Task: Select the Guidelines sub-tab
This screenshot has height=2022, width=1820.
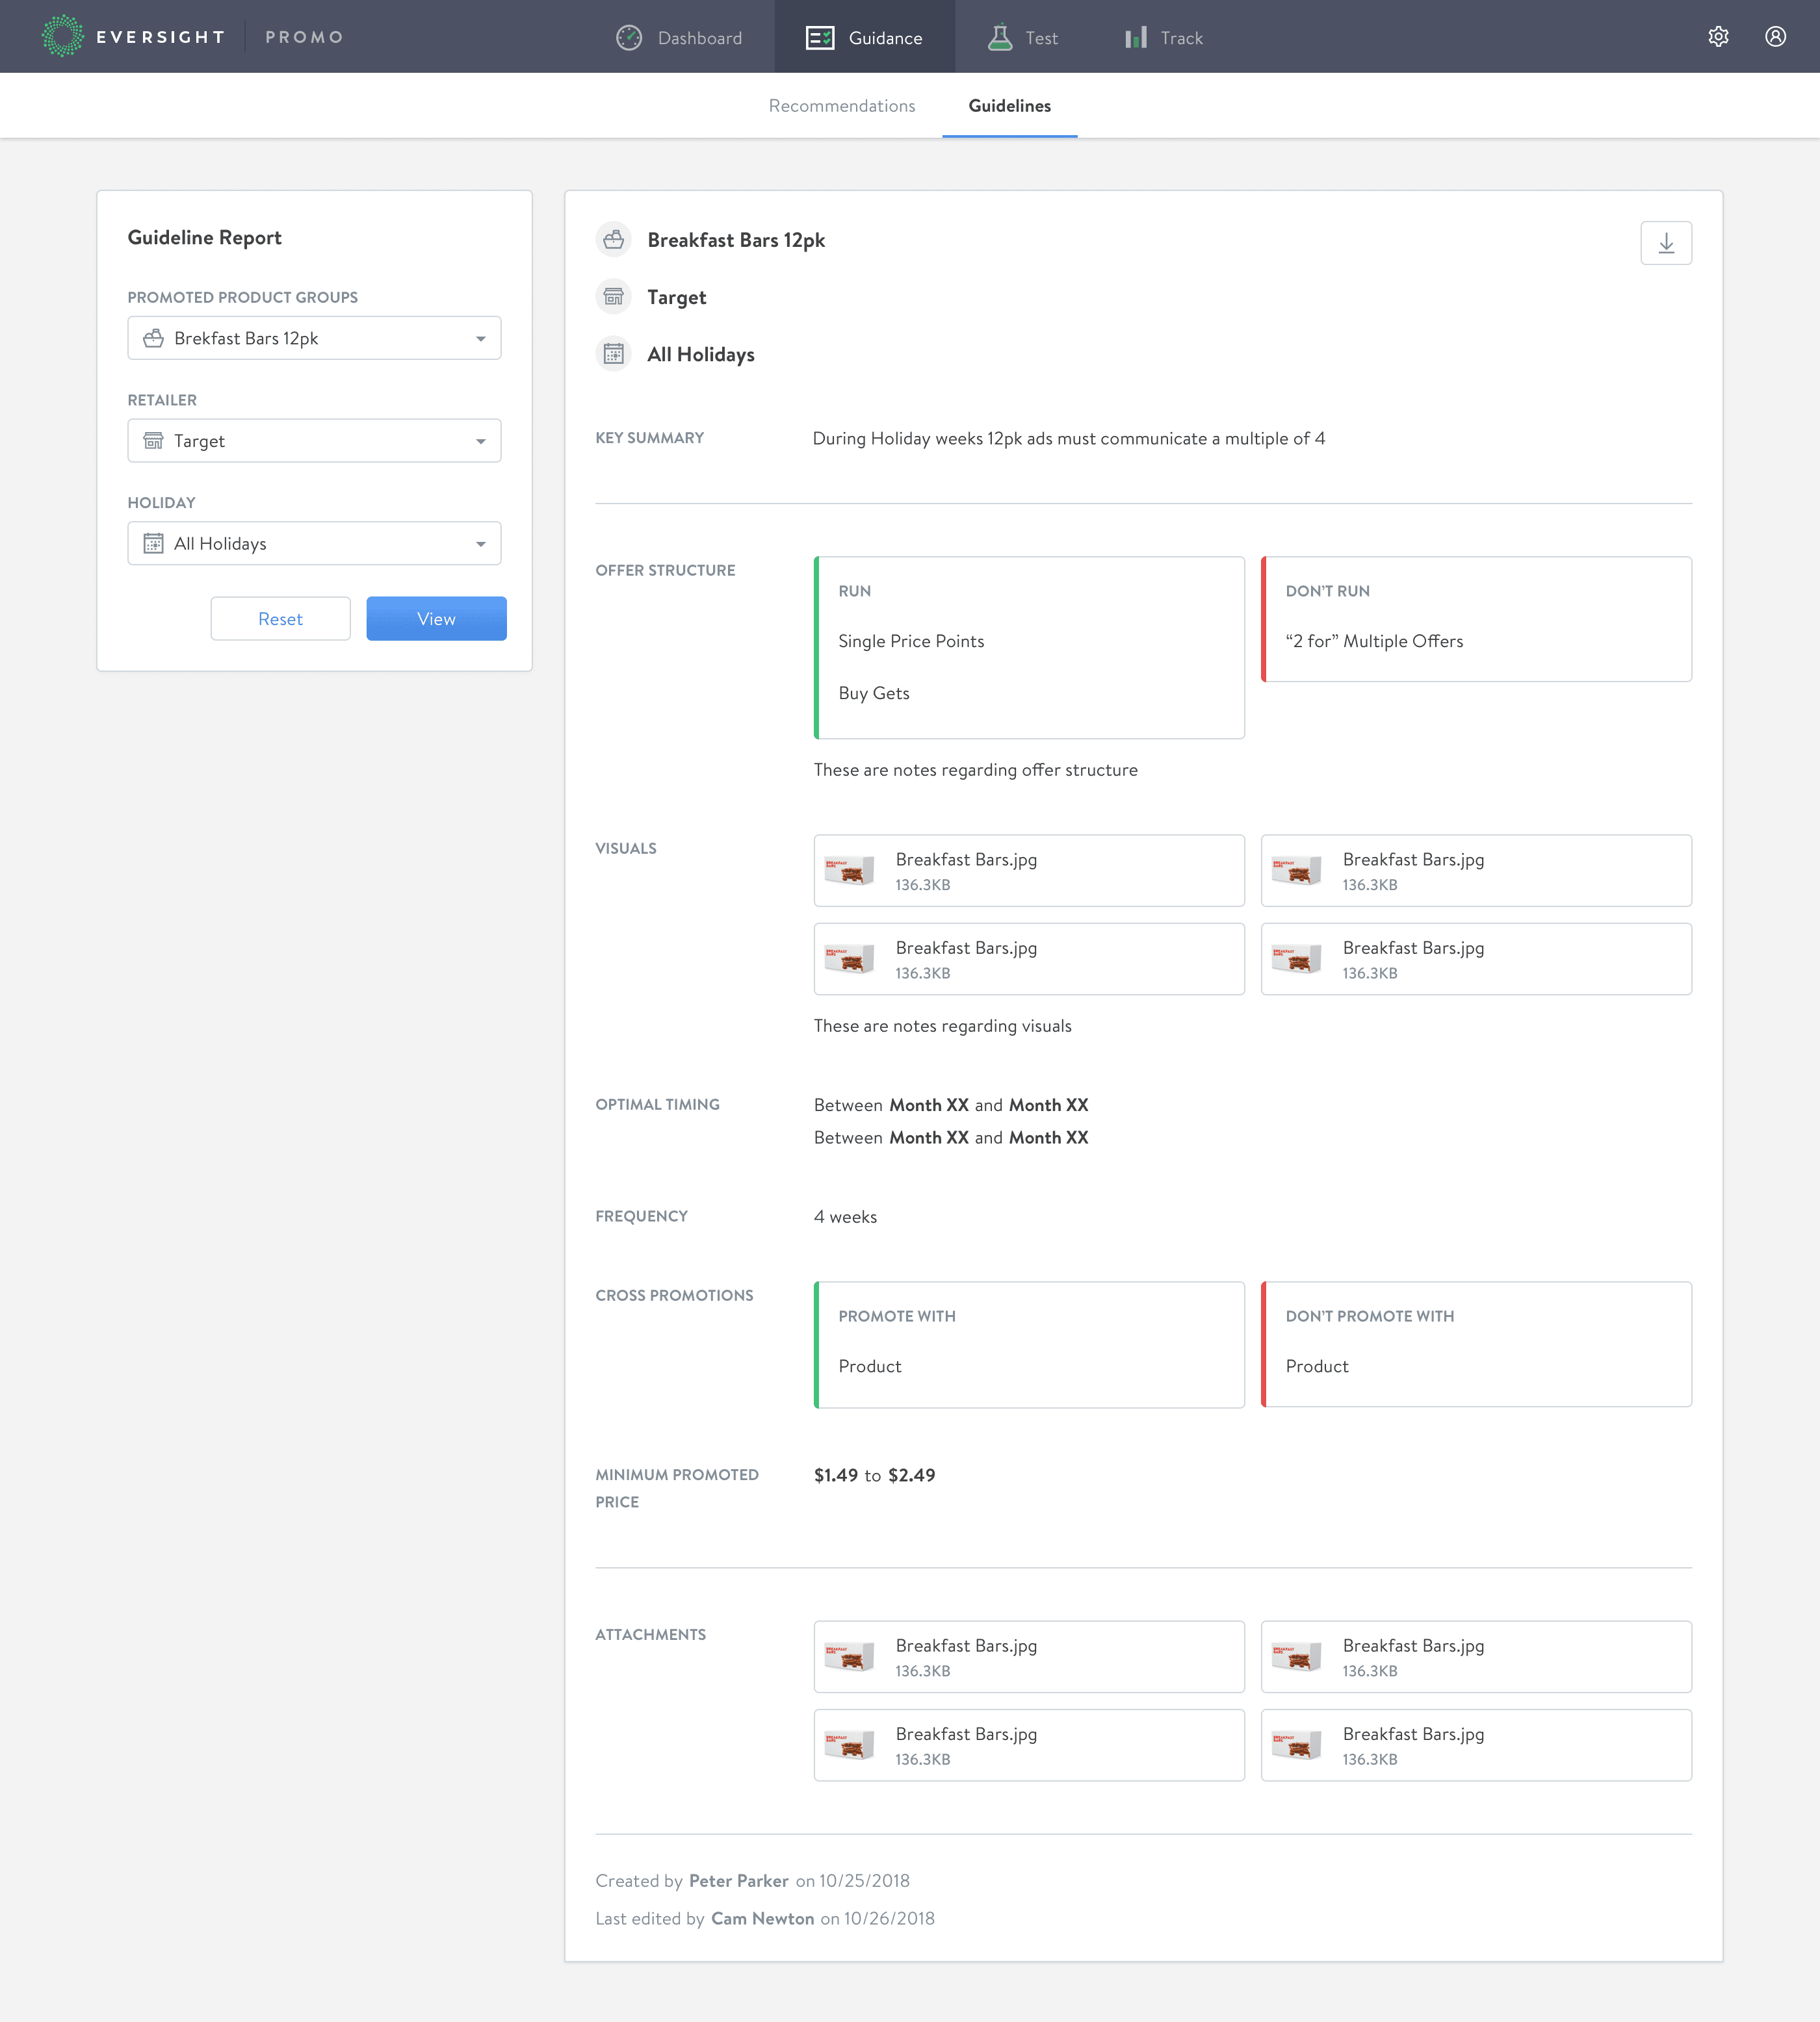Action: pos(1010,106)
